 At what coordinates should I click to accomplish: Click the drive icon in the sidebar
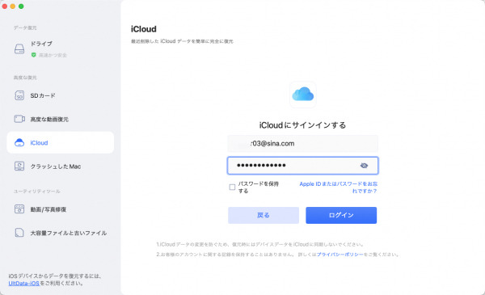tap(19, 48)
